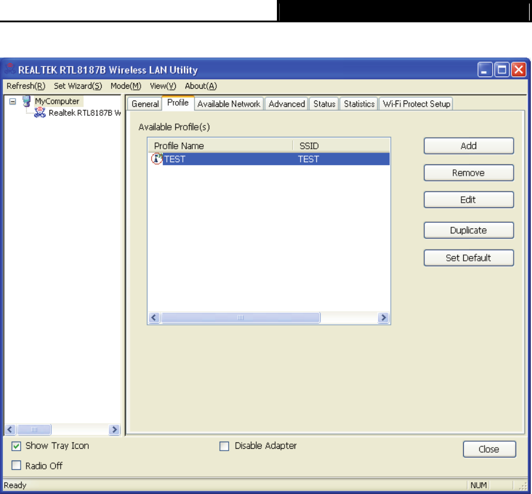
Task: Check the Disable Adapter checkbox
Action: 224,446
